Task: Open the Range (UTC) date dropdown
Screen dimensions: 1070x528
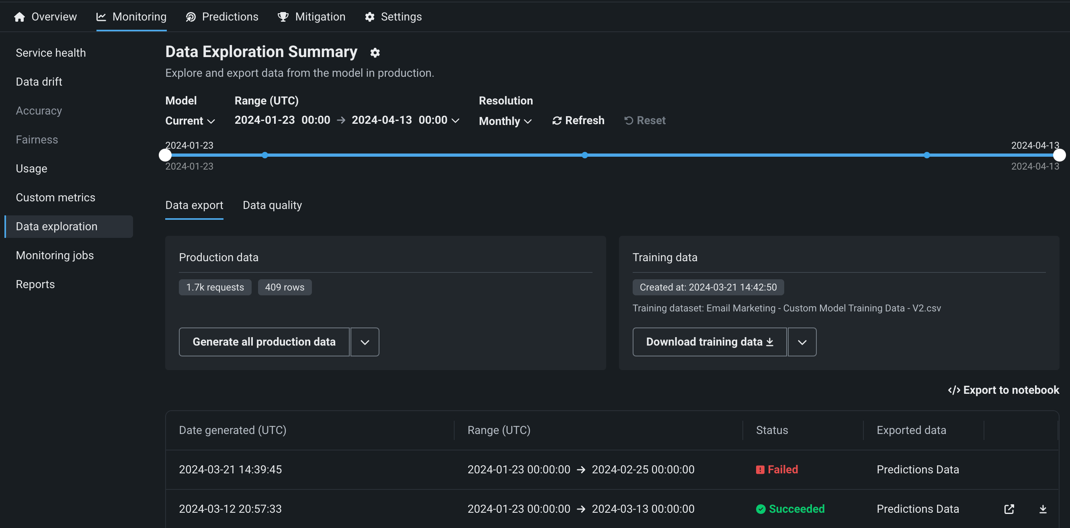Action: tap(455, 121)
